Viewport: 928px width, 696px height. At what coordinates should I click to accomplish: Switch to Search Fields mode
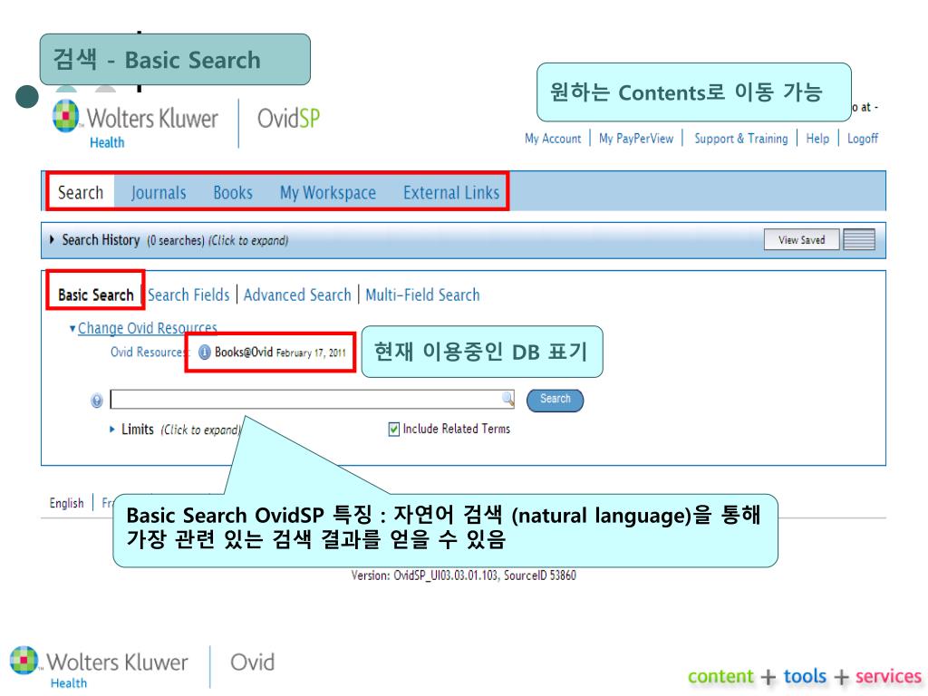click(188, 295)
